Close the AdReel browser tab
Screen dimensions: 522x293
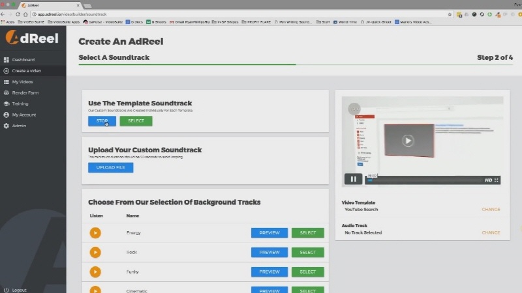(x=78, y=5)
